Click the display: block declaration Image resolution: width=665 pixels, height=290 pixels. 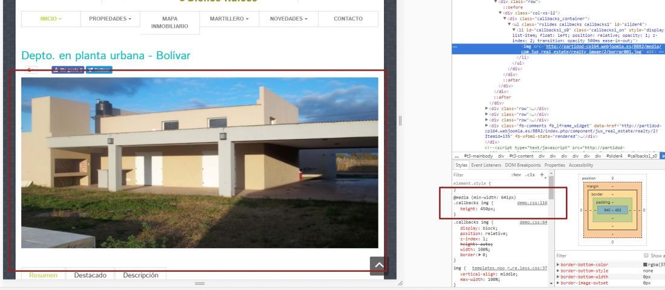pyautogui.click(x=479, y=228)
